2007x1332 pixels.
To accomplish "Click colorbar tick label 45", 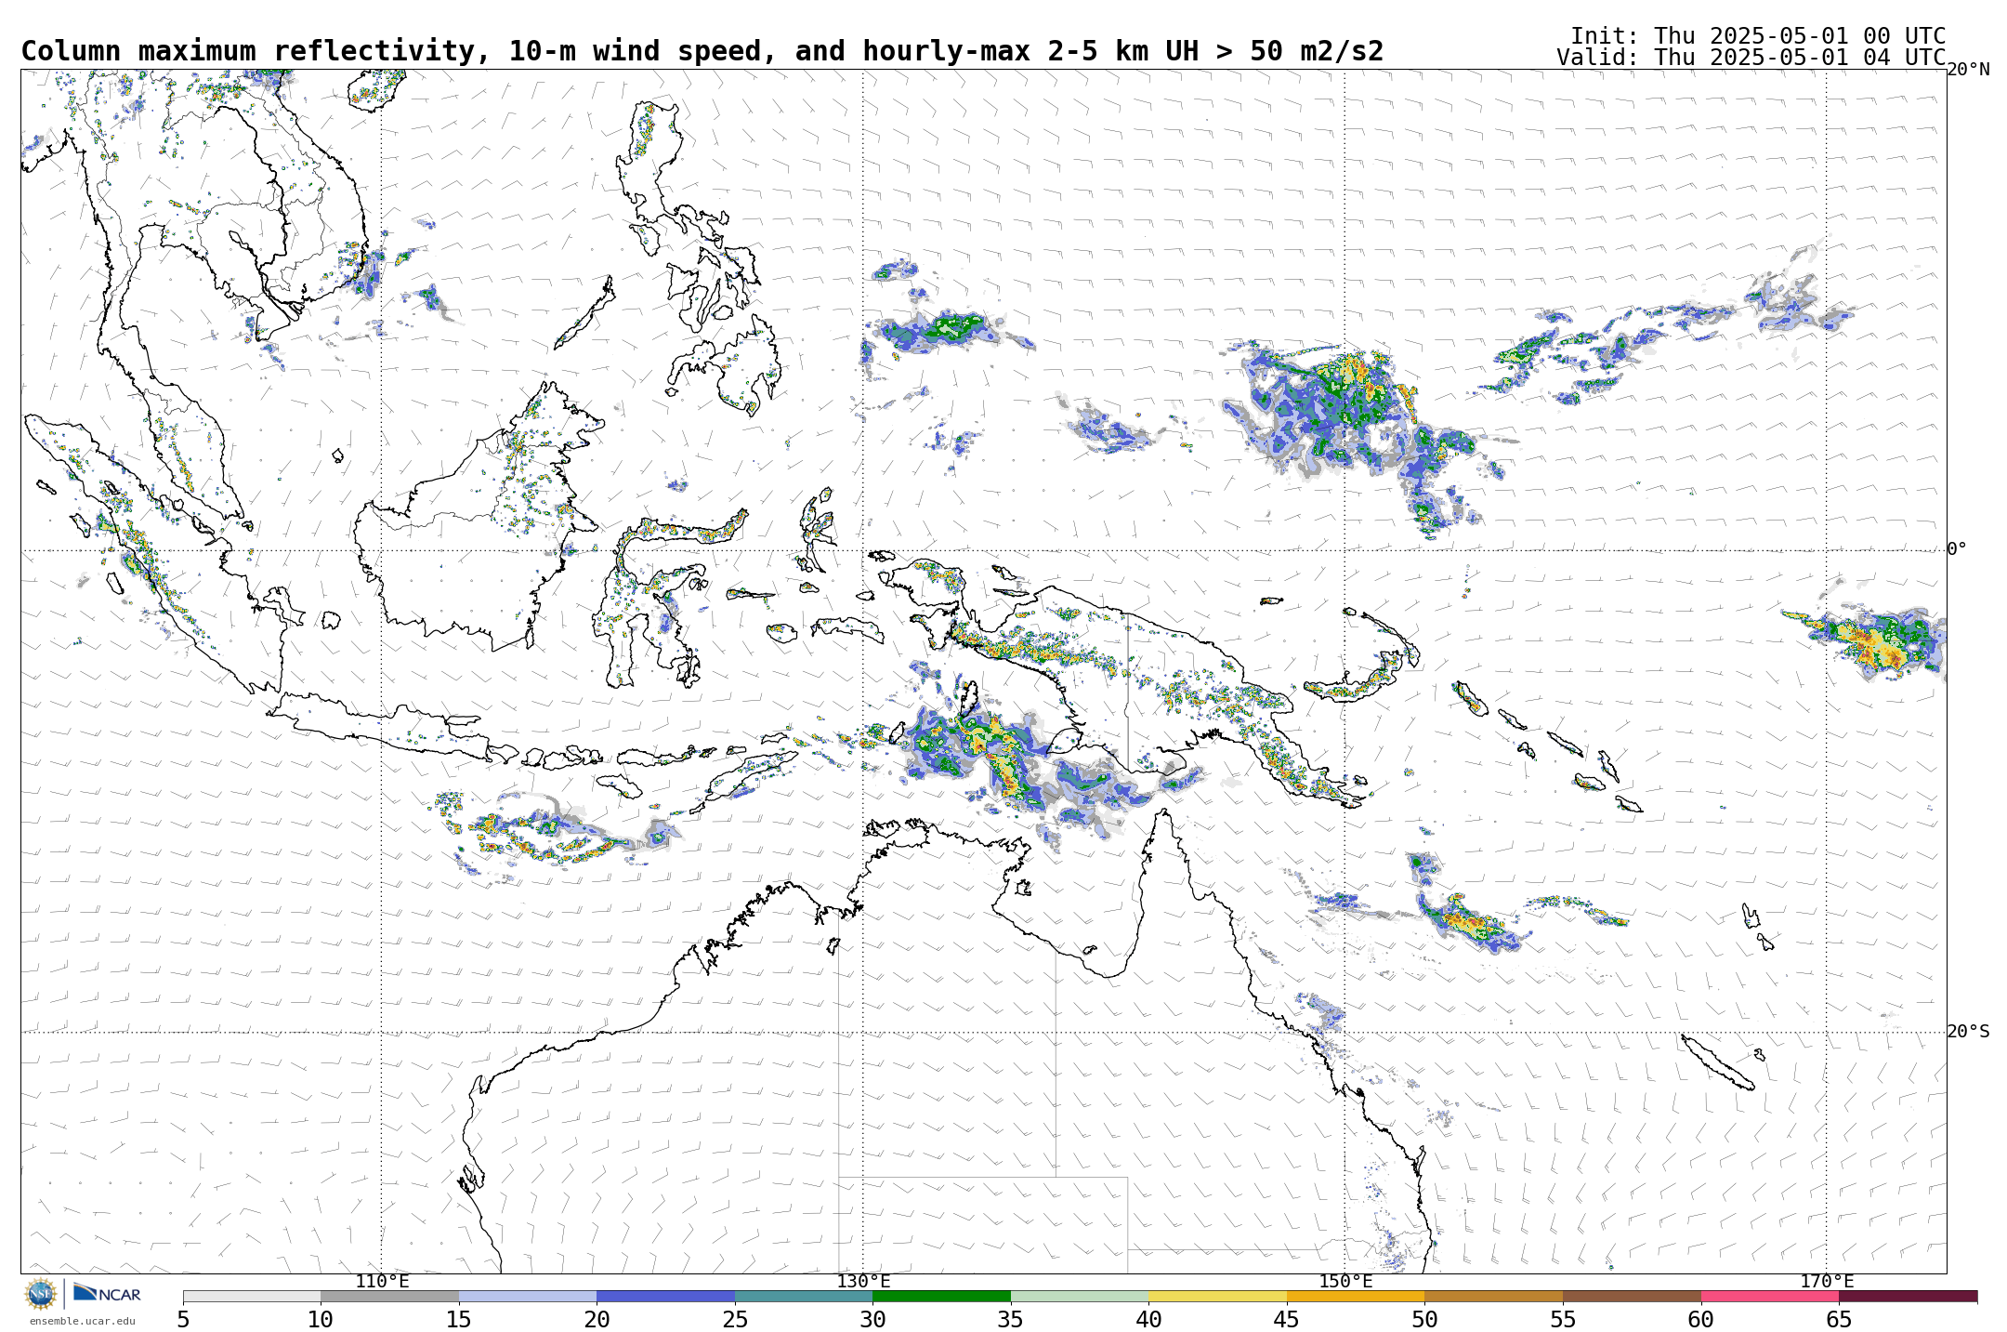I will pos(1287,1319).
